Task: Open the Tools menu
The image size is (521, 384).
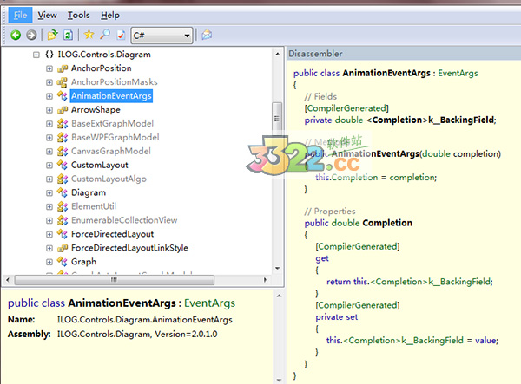Action: 79,16
